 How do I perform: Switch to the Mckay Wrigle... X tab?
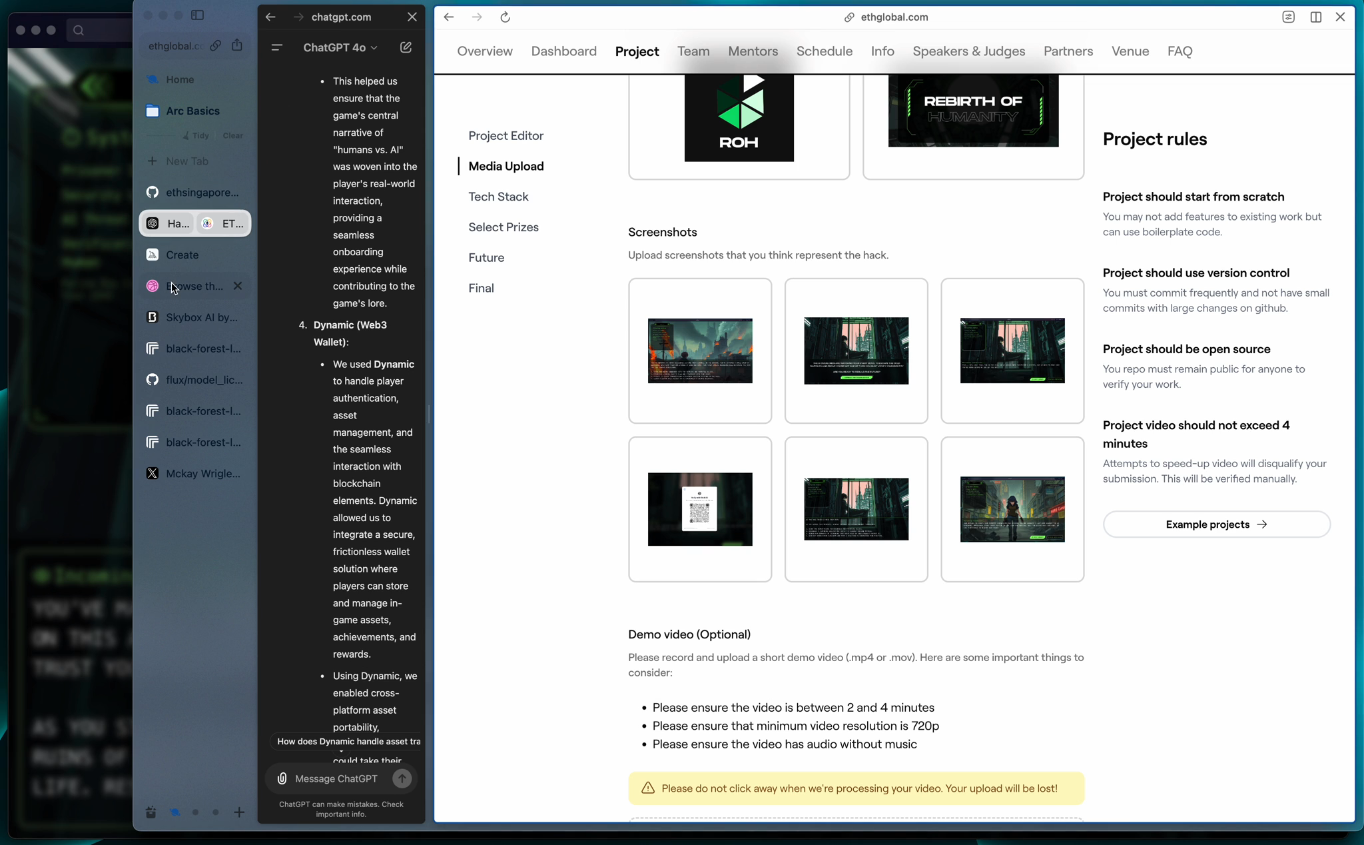(x=194, y=474)
